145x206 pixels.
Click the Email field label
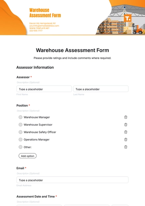(x=20, y=168)
